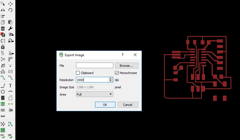Select the Delete trash can tool
This screenshot has height=140, width=240.
coord(3,29)
